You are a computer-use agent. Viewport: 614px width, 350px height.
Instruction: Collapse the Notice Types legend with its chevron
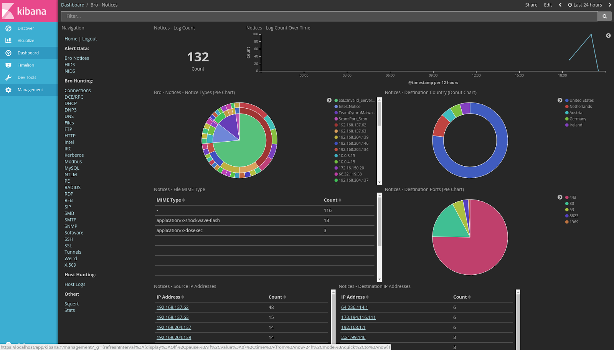click(329, 100)
